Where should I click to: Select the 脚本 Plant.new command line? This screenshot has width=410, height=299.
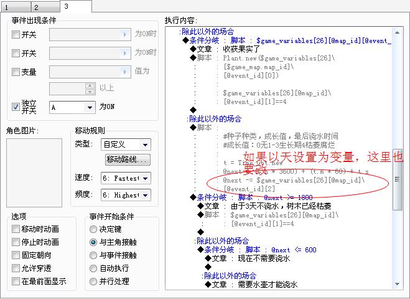tap(263, 58)
